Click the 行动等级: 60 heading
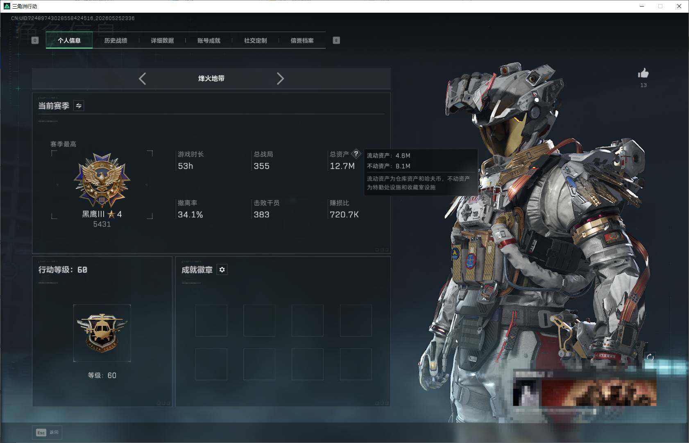 pyautogui.click(x=63, y=269)
